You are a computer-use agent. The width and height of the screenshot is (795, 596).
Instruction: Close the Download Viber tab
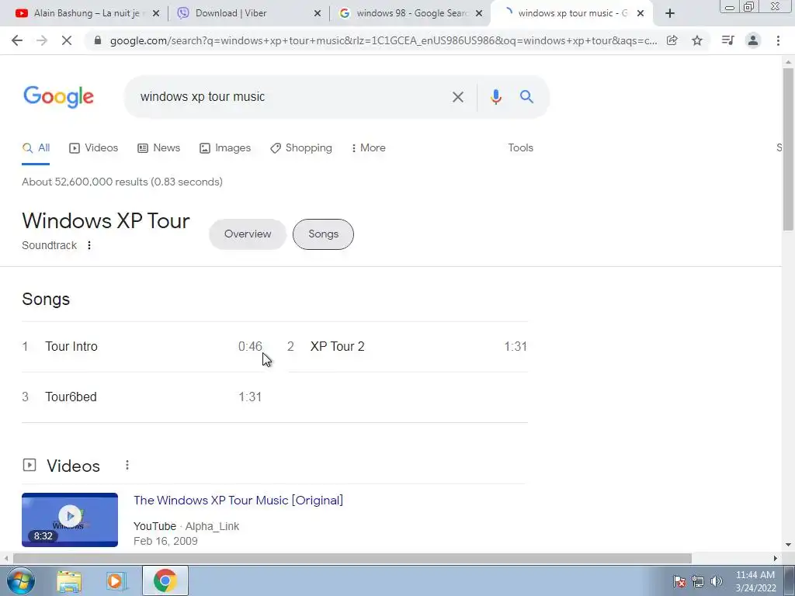(x=318, y=13)
